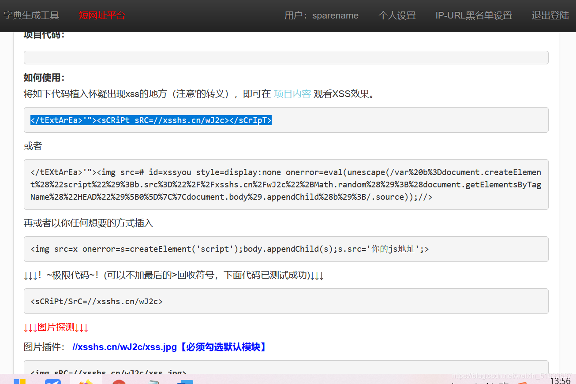Click the ~极限代码~ description line

(174, 276)
